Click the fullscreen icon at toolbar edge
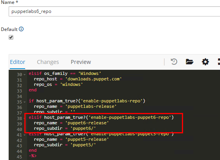 click(x=219, y=62)
